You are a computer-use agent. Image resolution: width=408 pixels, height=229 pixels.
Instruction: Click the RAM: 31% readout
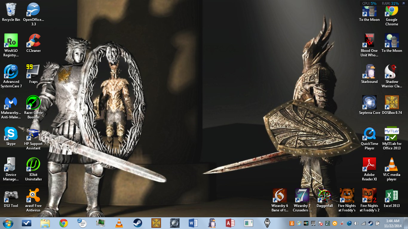(x=390, y=4)
